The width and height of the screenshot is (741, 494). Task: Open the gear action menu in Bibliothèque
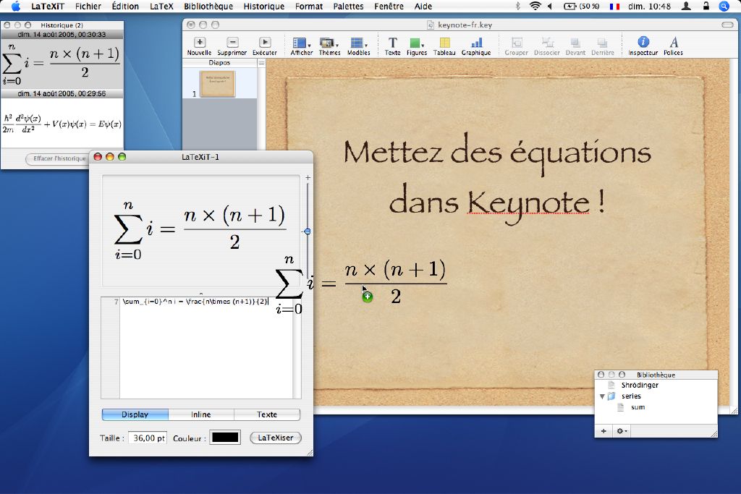622,431
